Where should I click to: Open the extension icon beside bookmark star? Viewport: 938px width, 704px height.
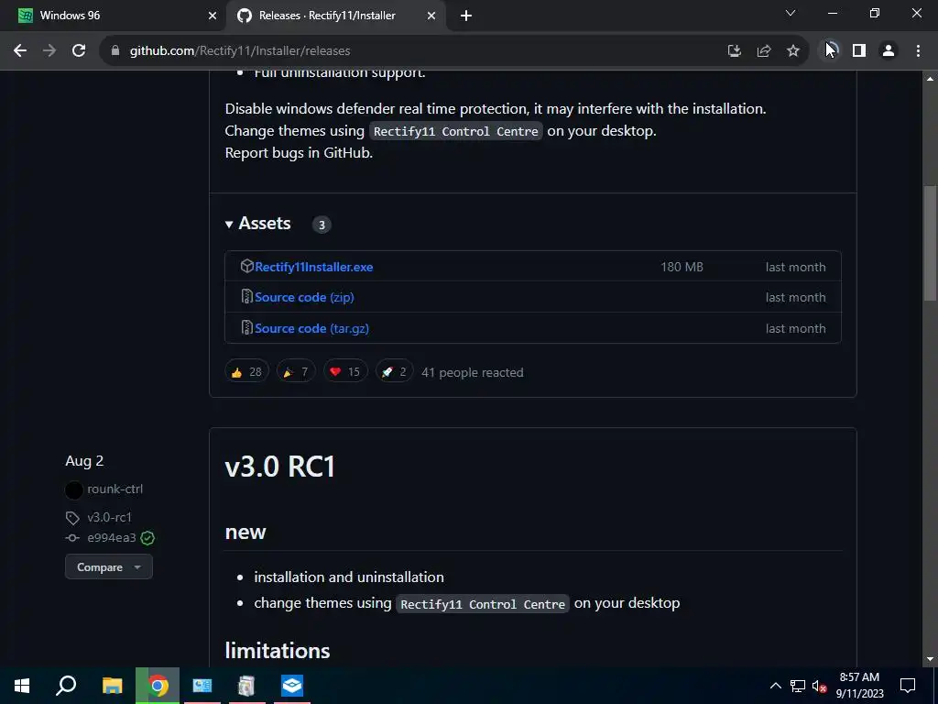pyautogui.click(x=829, y=51)
